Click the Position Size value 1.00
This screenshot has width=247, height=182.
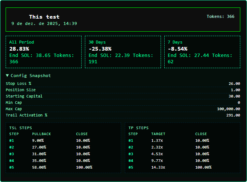pos(235,90)
